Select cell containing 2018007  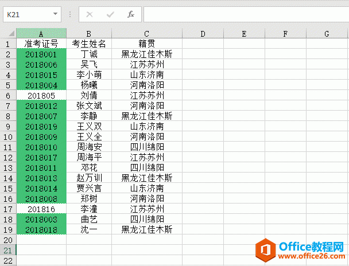(41, 116)
